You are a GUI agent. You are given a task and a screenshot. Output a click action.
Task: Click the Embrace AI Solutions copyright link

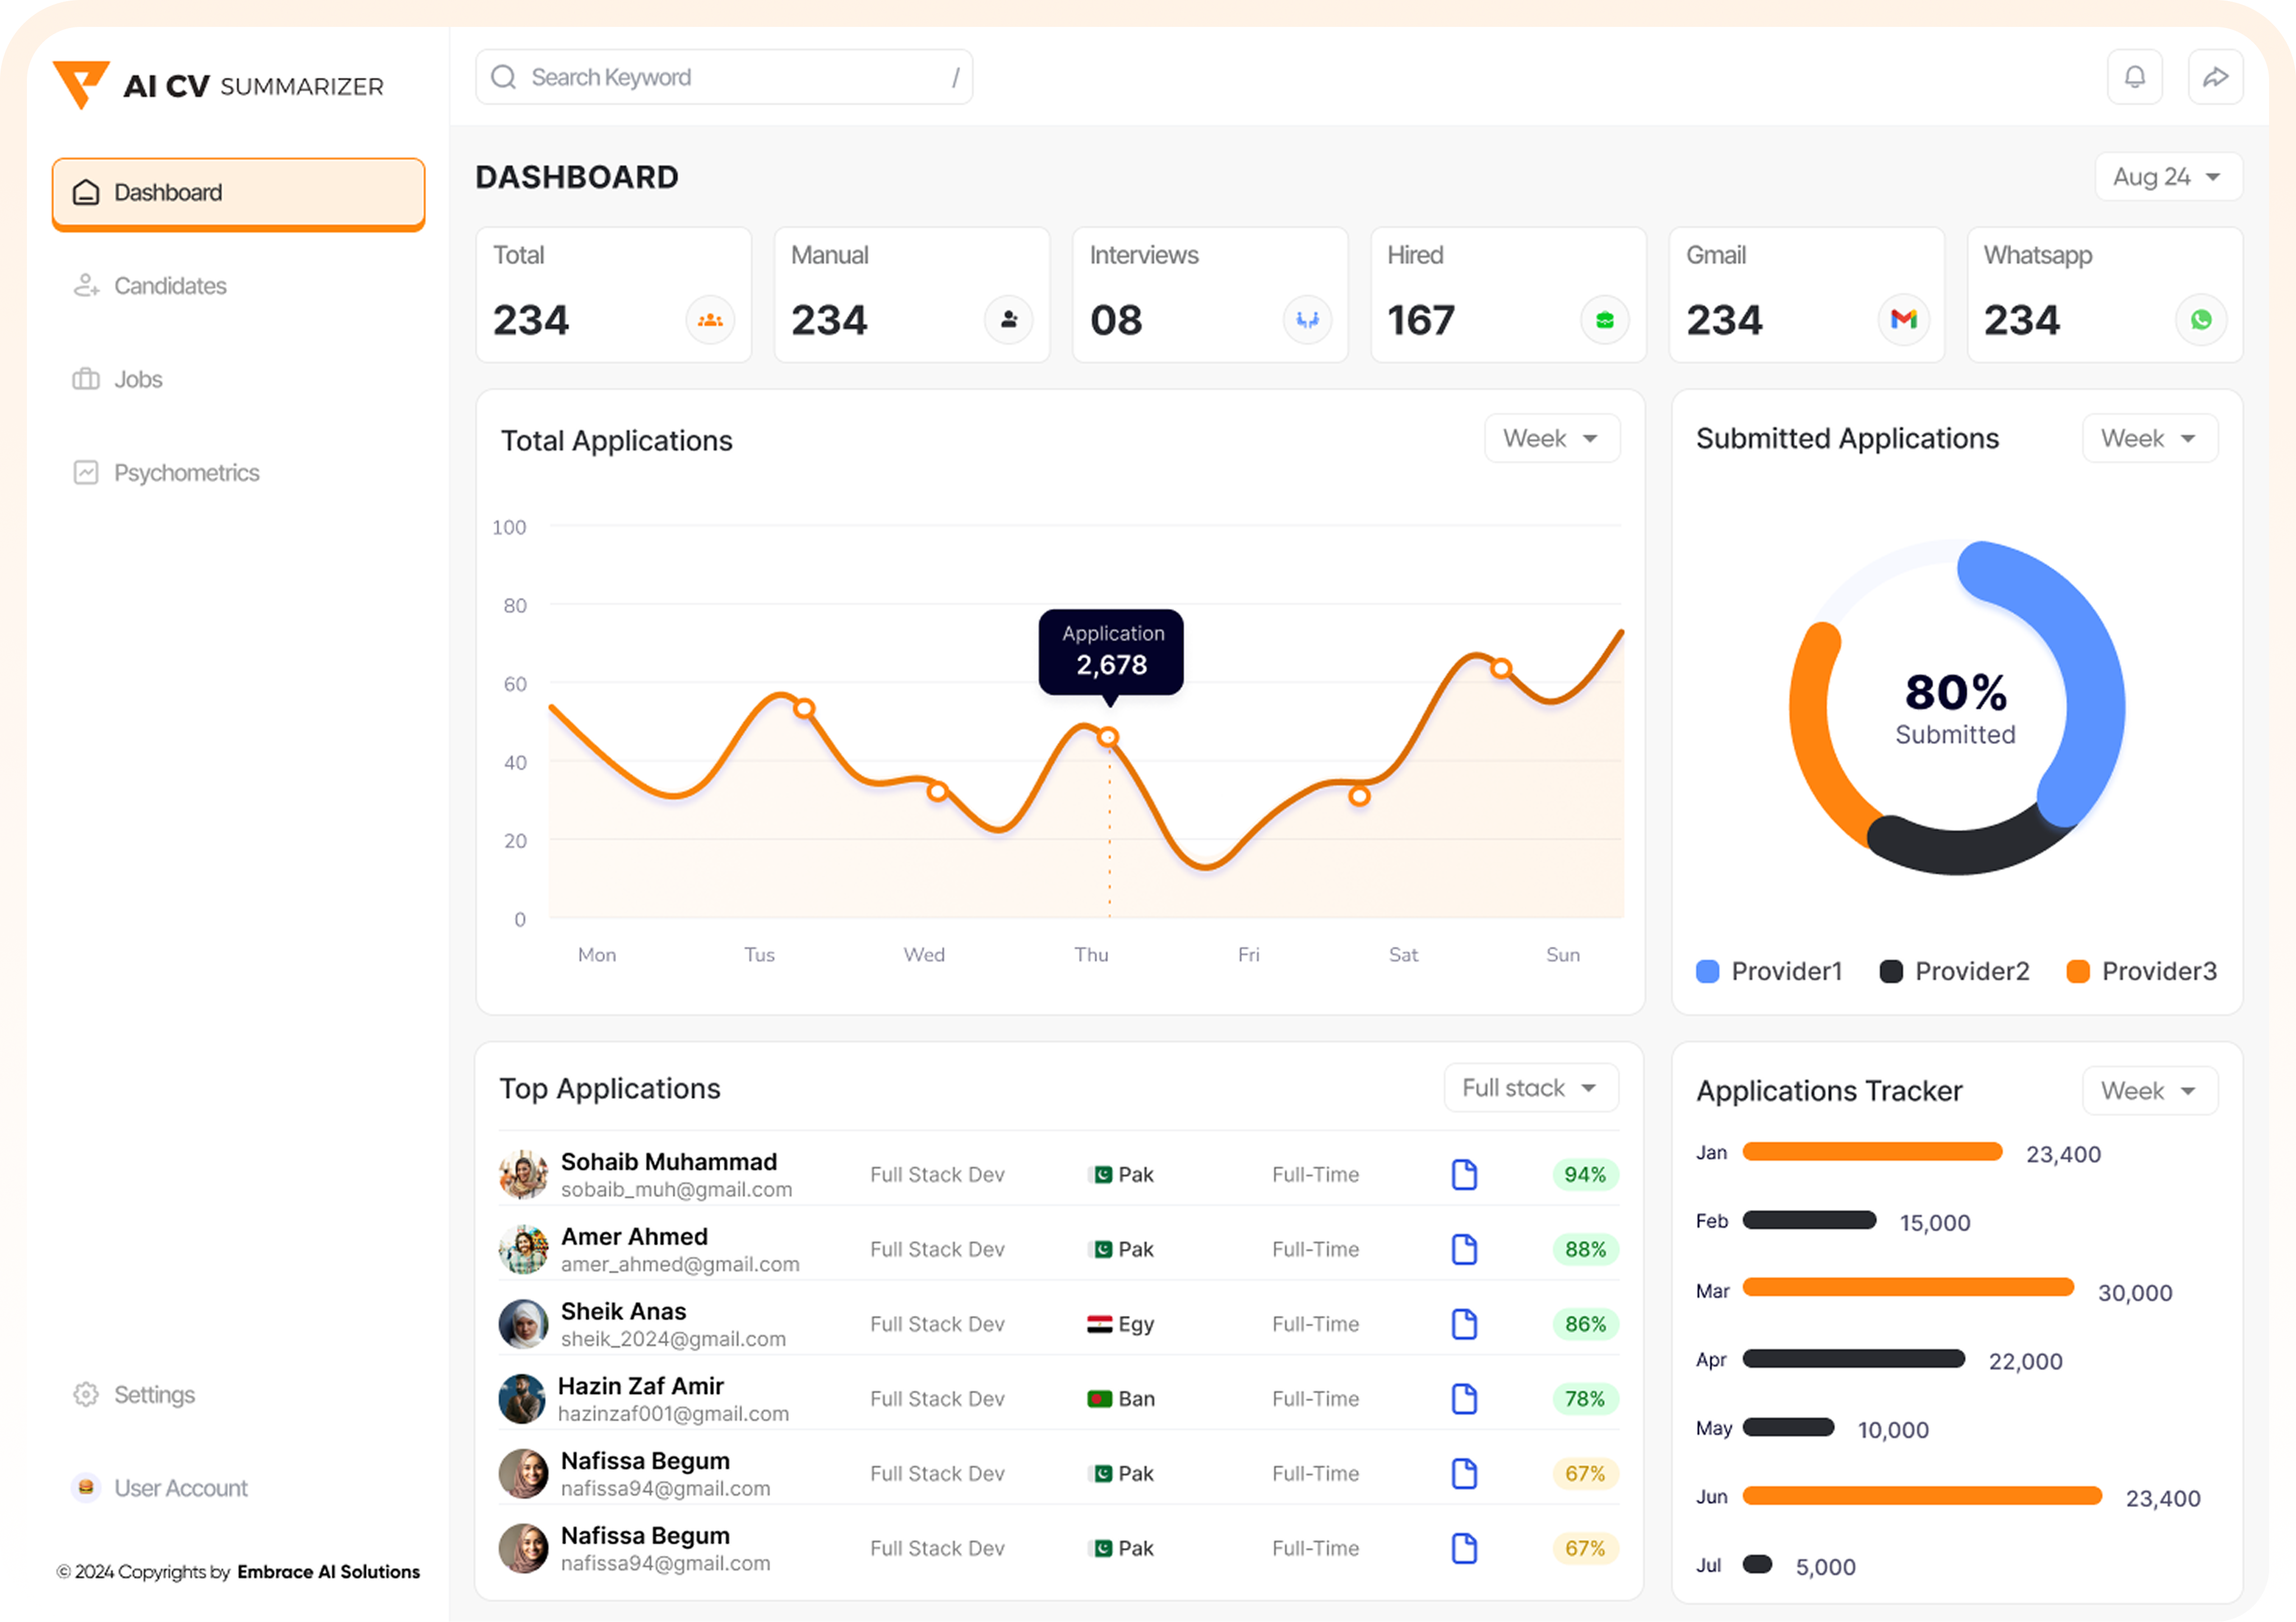[328, 1571]
